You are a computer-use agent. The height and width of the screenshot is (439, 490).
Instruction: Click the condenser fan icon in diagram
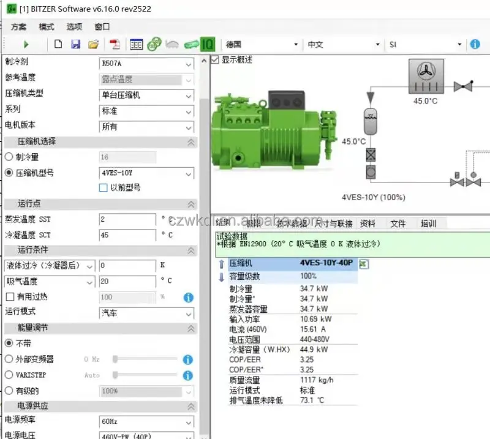coord(426,77)
